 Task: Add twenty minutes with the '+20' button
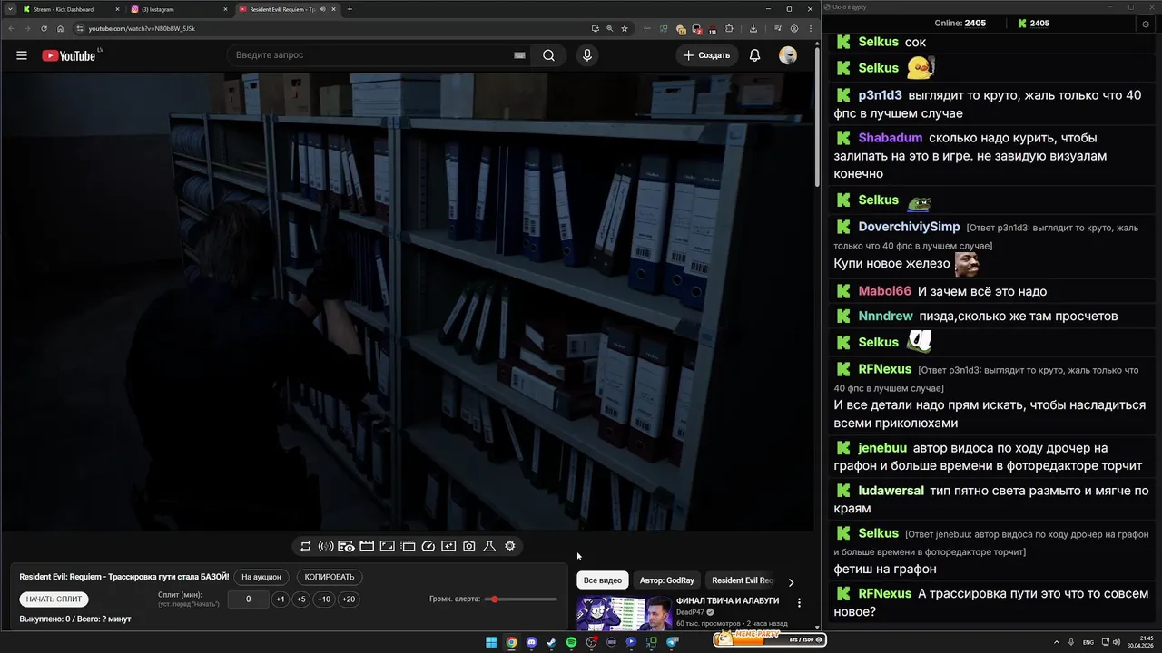tap(349, 599)
